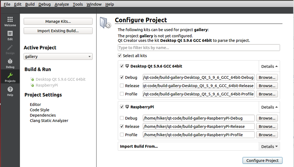
Task: Browse for Desktop Qt Debug build directory
Action: [x=267, y=77]
